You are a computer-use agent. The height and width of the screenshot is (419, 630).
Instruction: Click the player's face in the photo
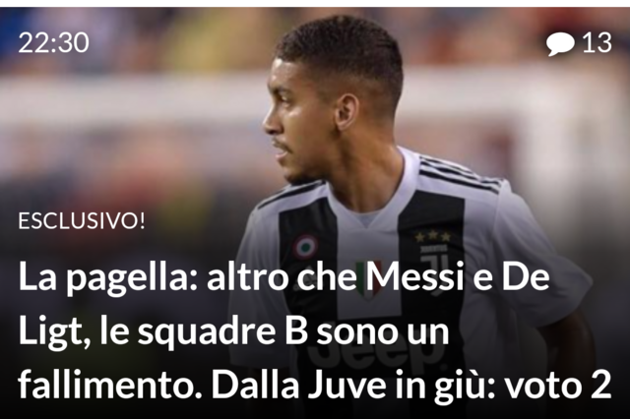point(297,120)
